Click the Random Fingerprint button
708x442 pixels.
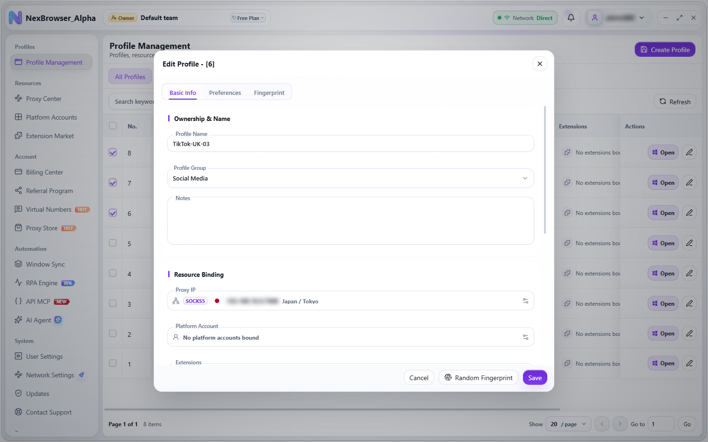click(478, 378)
